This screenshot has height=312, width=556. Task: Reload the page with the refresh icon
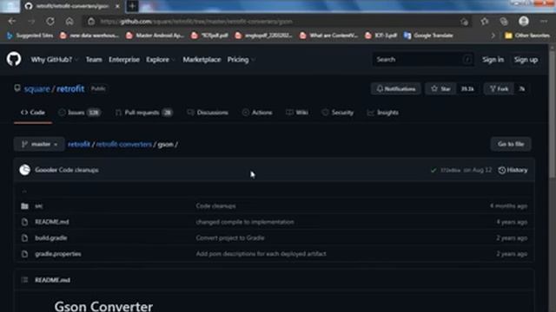(50, 21)
